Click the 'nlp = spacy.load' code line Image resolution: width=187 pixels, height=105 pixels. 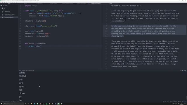41,26
